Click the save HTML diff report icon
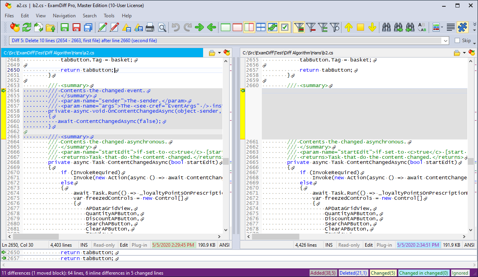This screenshot has width=478, height=277. click(138, 27)
